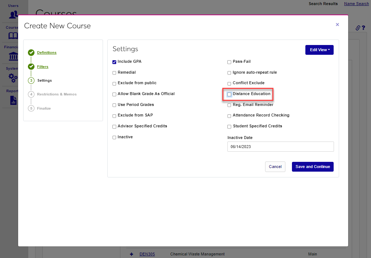
Task: Open the Reports chart document icon
Action: (13, 100)
